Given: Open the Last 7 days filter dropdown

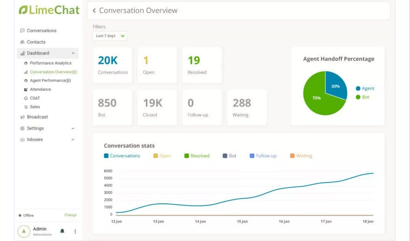Looking at the screenshot, I should pyautogui.click(x=110, y=36).
